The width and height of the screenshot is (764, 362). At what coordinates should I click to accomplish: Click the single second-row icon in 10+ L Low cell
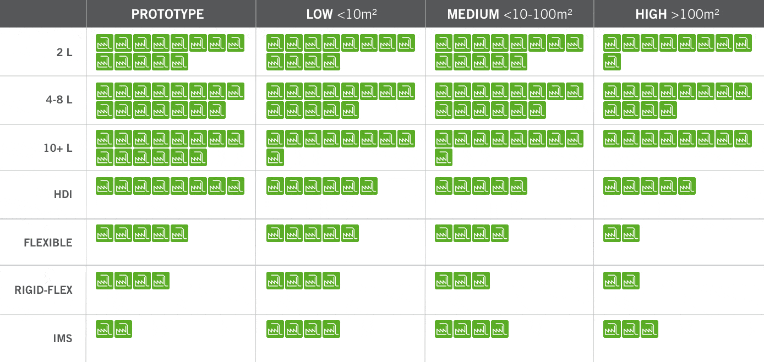click(x=275, y=157)
